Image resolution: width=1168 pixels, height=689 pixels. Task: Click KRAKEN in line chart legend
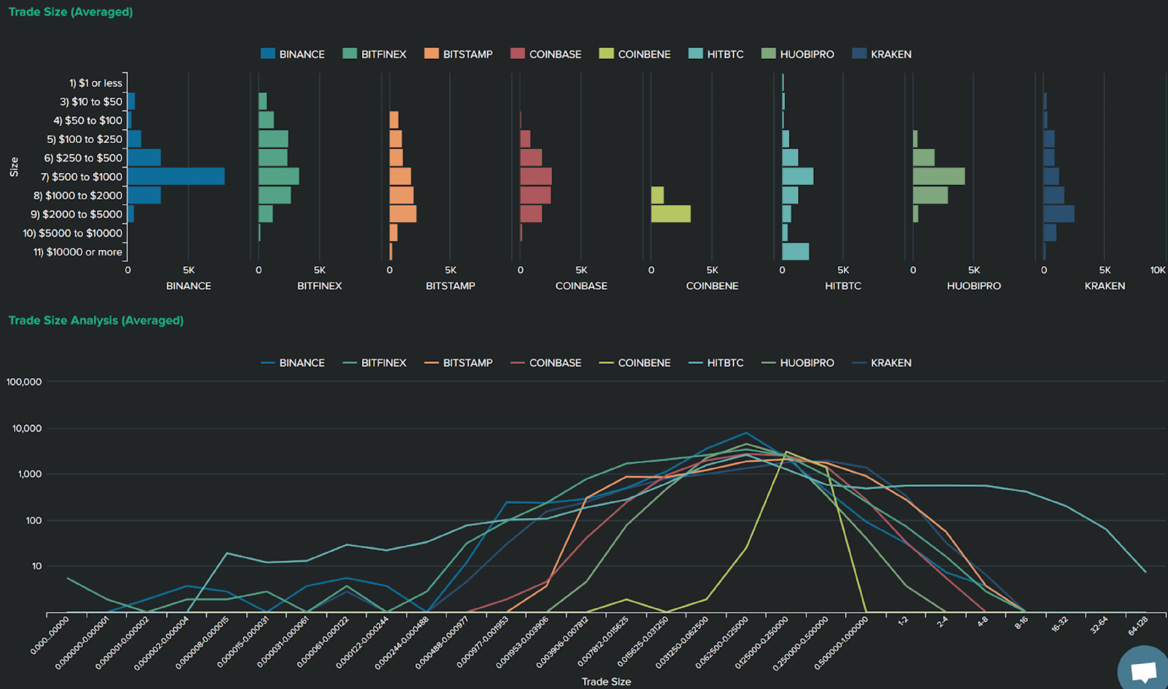point(881,363)
